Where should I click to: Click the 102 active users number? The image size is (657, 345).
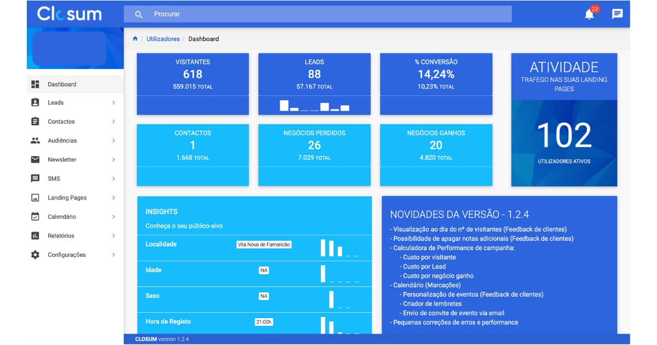(564, 135)
